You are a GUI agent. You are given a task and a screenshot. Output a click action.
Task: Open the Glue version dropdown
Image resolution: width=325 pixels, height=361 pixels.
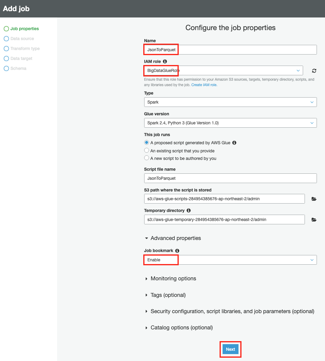[230, 123]
